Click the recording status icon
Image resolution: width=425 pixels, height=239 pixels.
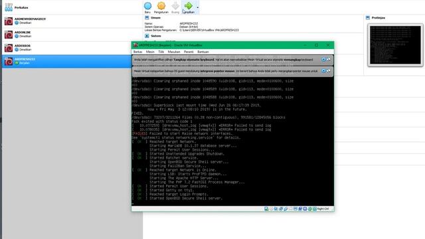click(x=300, y=209)
